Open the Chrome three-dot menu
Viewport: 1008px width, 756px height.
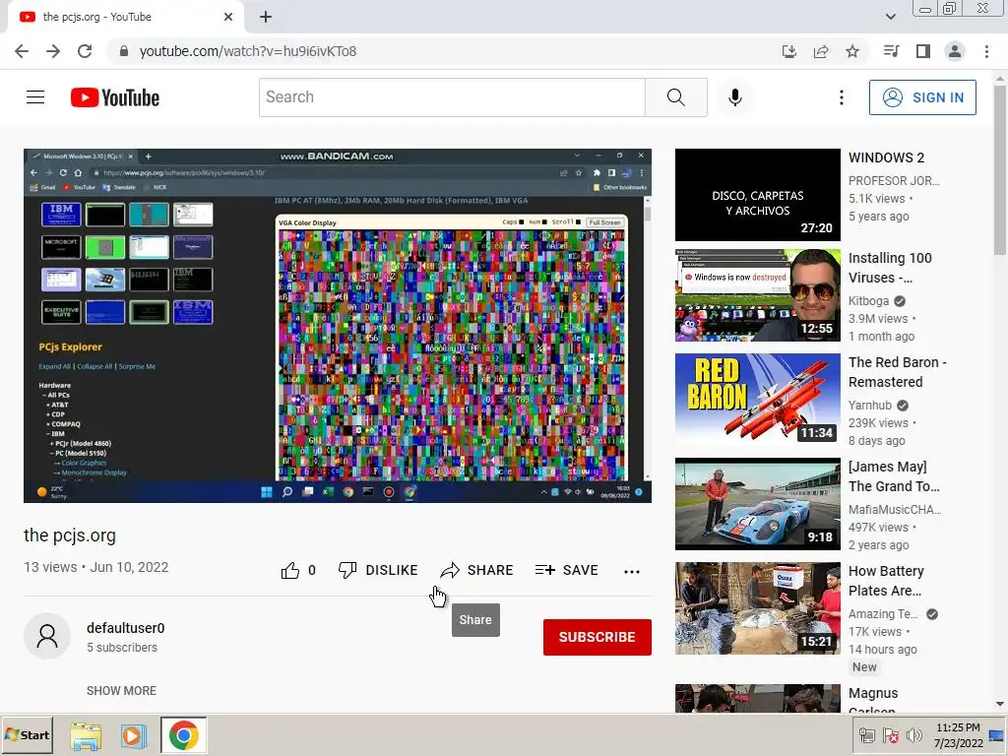tap(986, 51)
